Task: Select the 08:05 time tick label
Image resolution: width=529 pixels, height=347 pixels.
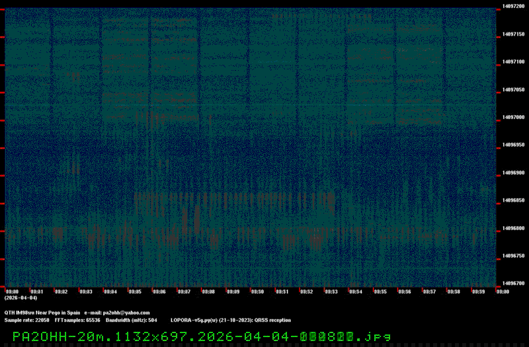Action: (x=134, y=291)
